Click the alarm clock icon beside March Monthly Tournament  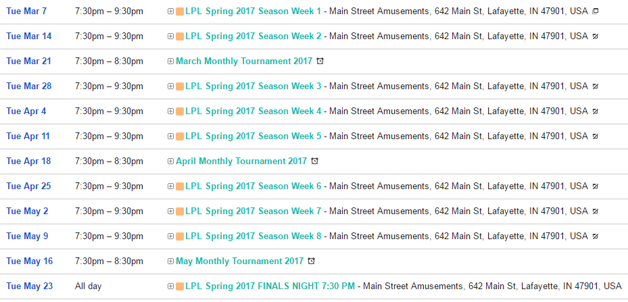tap(320, 61)
